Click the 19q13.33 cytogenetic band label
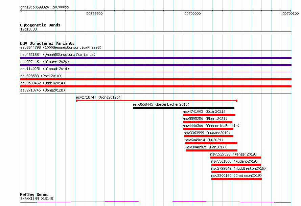 coord(28,29)
